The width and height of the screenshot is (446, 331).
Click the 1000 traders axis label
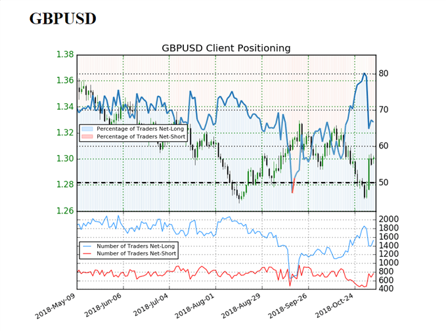click(x=389, y=263)
